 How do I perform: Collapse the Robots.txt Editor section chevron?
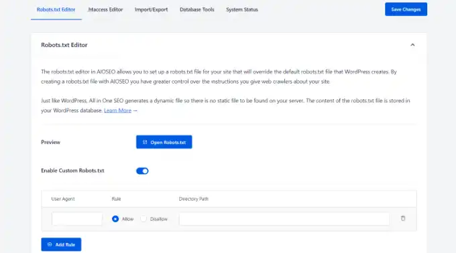(412, 45)
